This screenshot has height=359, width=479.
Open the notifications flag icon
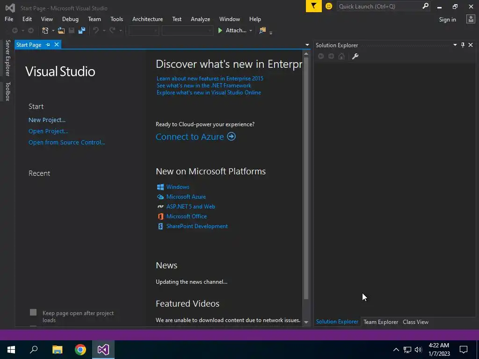coord(314,6)
